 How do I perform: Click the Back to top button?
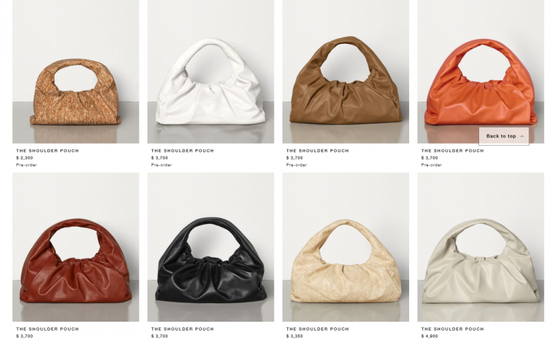click(x=504, y=136)
